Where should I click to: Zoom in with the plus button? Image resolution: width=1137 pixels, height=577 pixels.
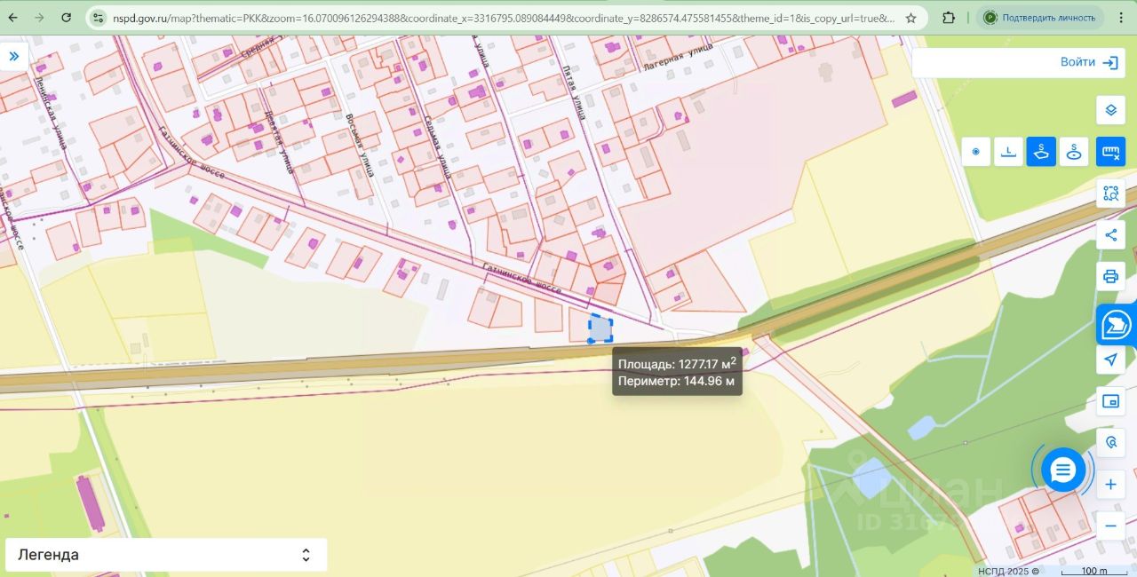pyautogui.click(x=1110, y=485)
